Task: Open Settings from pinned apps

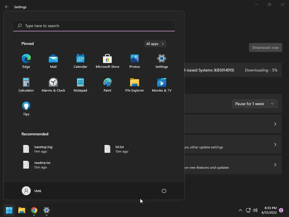Action: click(x=162, y=61)
